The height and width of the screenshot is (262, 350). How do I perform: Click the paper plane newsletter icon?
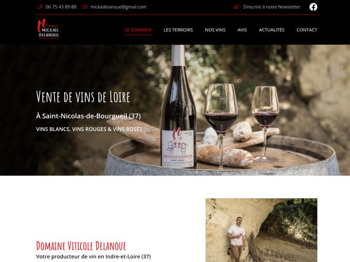[x=236, y=7]
